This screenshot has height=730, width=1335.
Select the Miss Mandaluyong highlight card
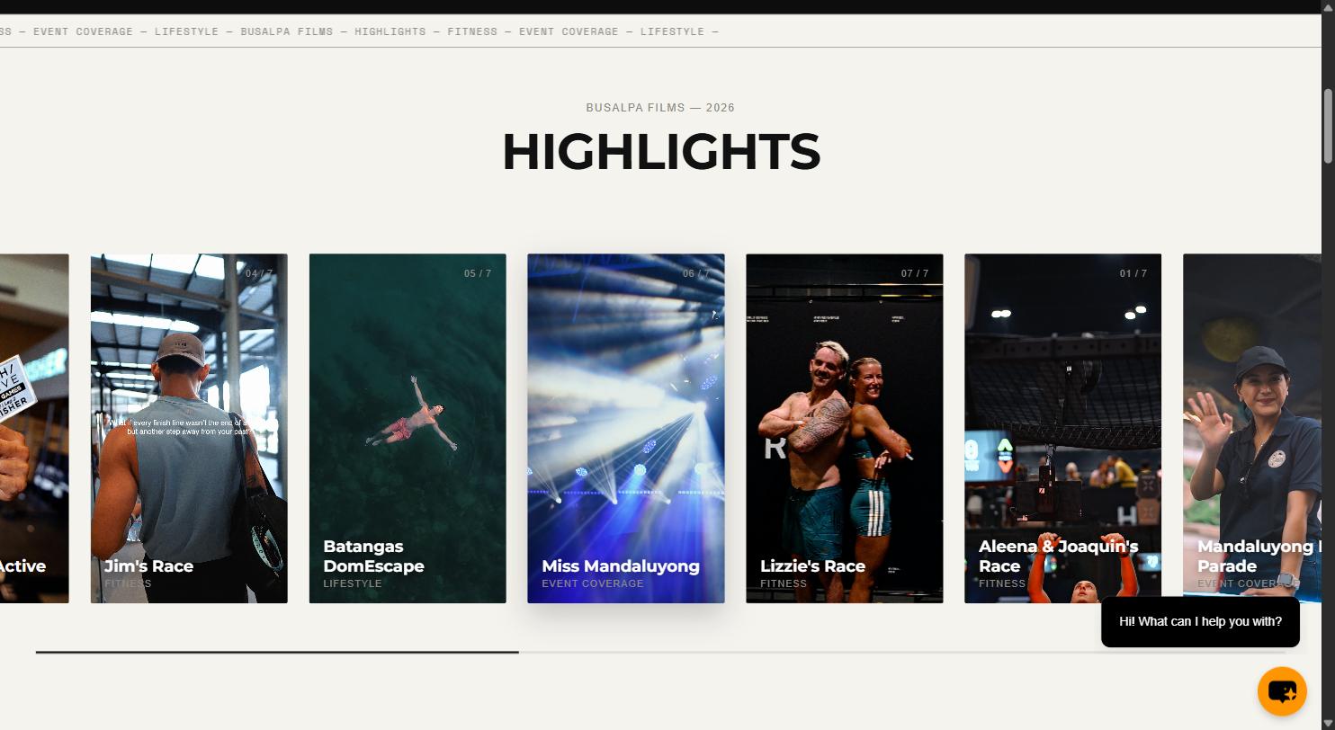point(626,428)
